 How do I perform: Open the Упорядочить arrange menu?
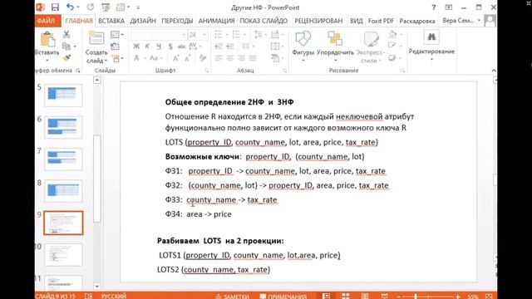335,47
